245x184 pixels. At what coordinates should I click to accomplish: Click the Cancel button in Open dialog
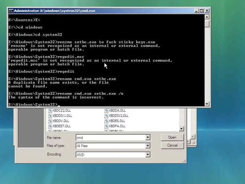pos(172,145)
